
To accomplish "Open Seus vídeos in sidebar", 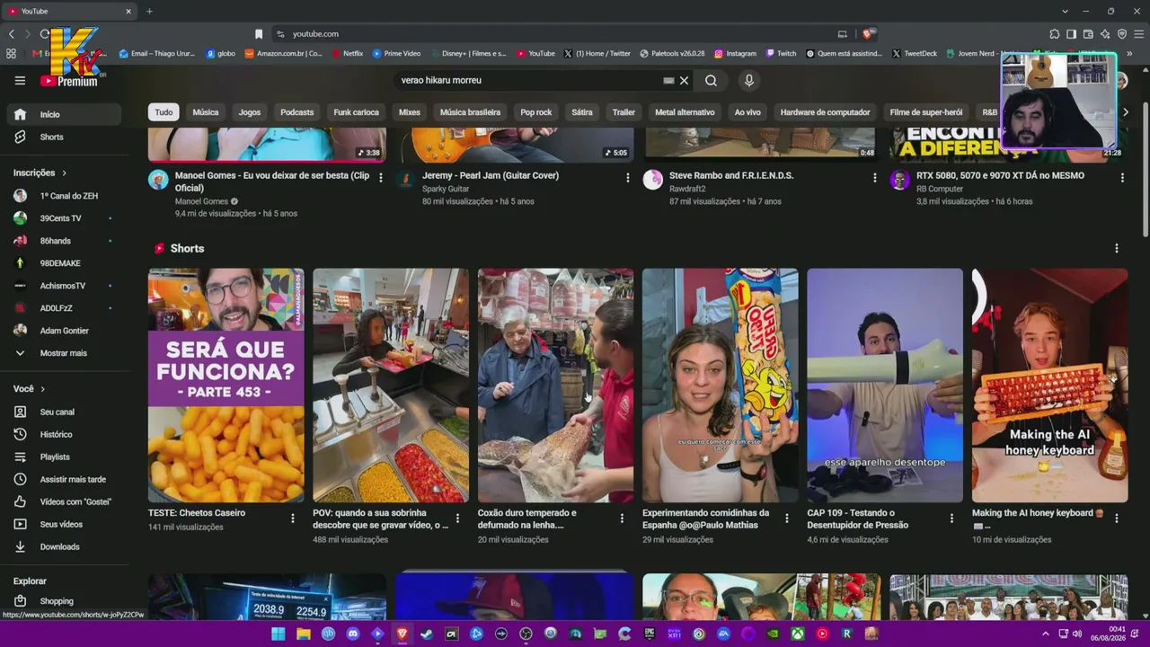I will pos(61,524).
